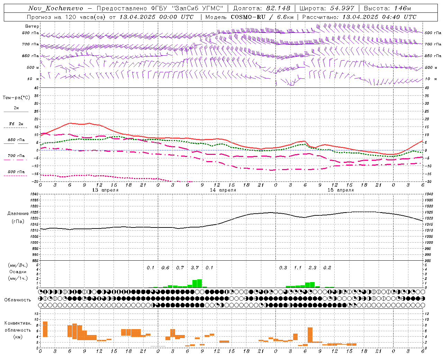Click the "14 апреля" date label

(223, 190)
